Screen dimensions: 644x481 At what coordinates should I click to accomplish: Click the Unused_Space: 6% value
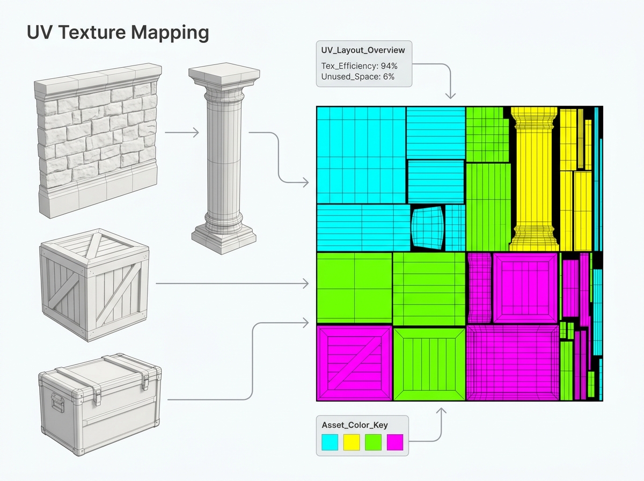pos(358,77)
